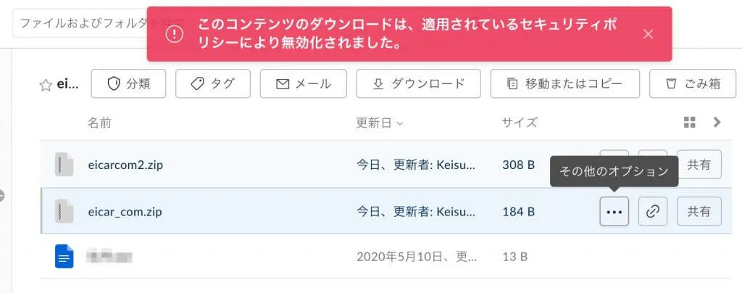The width and height of the screenshot is (742, 293).
Task: Click the Mail (メール) button
Action: pyautogui.click(x=303, y=83)
